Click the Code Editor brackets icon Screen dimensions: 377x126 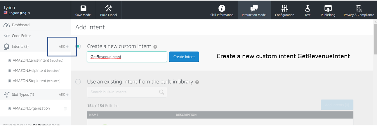pos(6,36)
